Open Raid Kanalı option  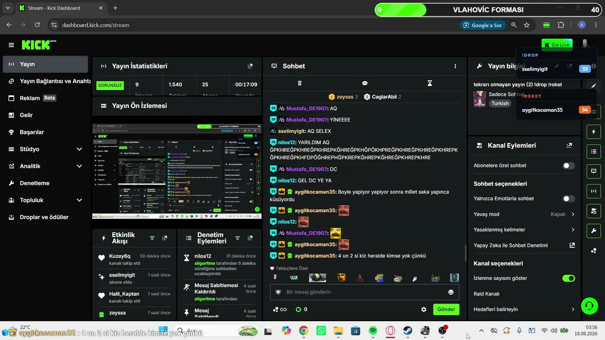[524, 294]
